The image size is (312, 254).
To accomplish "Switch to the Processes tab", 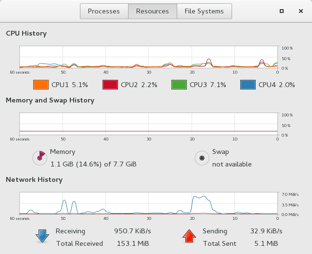I will click(104, 11).
